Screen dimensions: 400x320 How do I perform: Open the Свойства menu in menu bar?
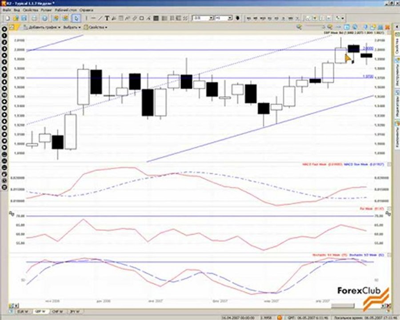pos(30,10)
